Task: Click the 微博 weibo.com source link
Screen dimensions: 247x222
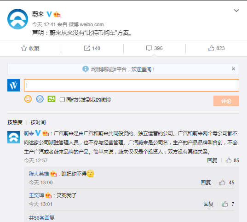Action: (86, 24)
